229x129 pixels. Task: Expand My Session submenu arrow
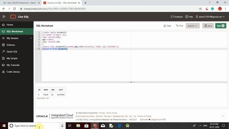point(31,38)
